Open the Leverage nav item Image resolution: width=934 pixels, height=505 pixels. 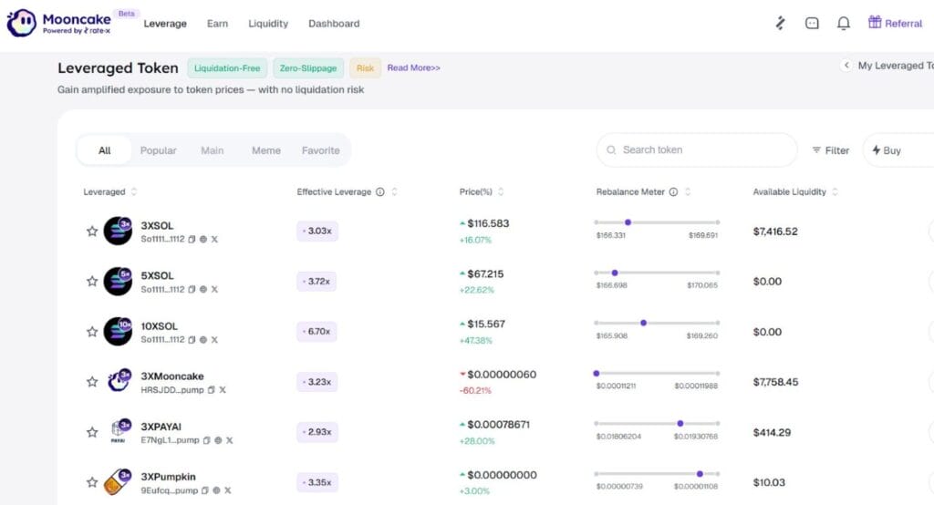[165, 24]
